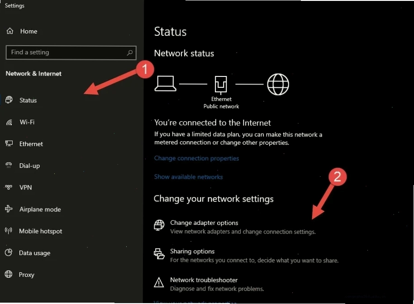414x304 pixels.
Task: Click the Home house icon
Action: point(10,31)
